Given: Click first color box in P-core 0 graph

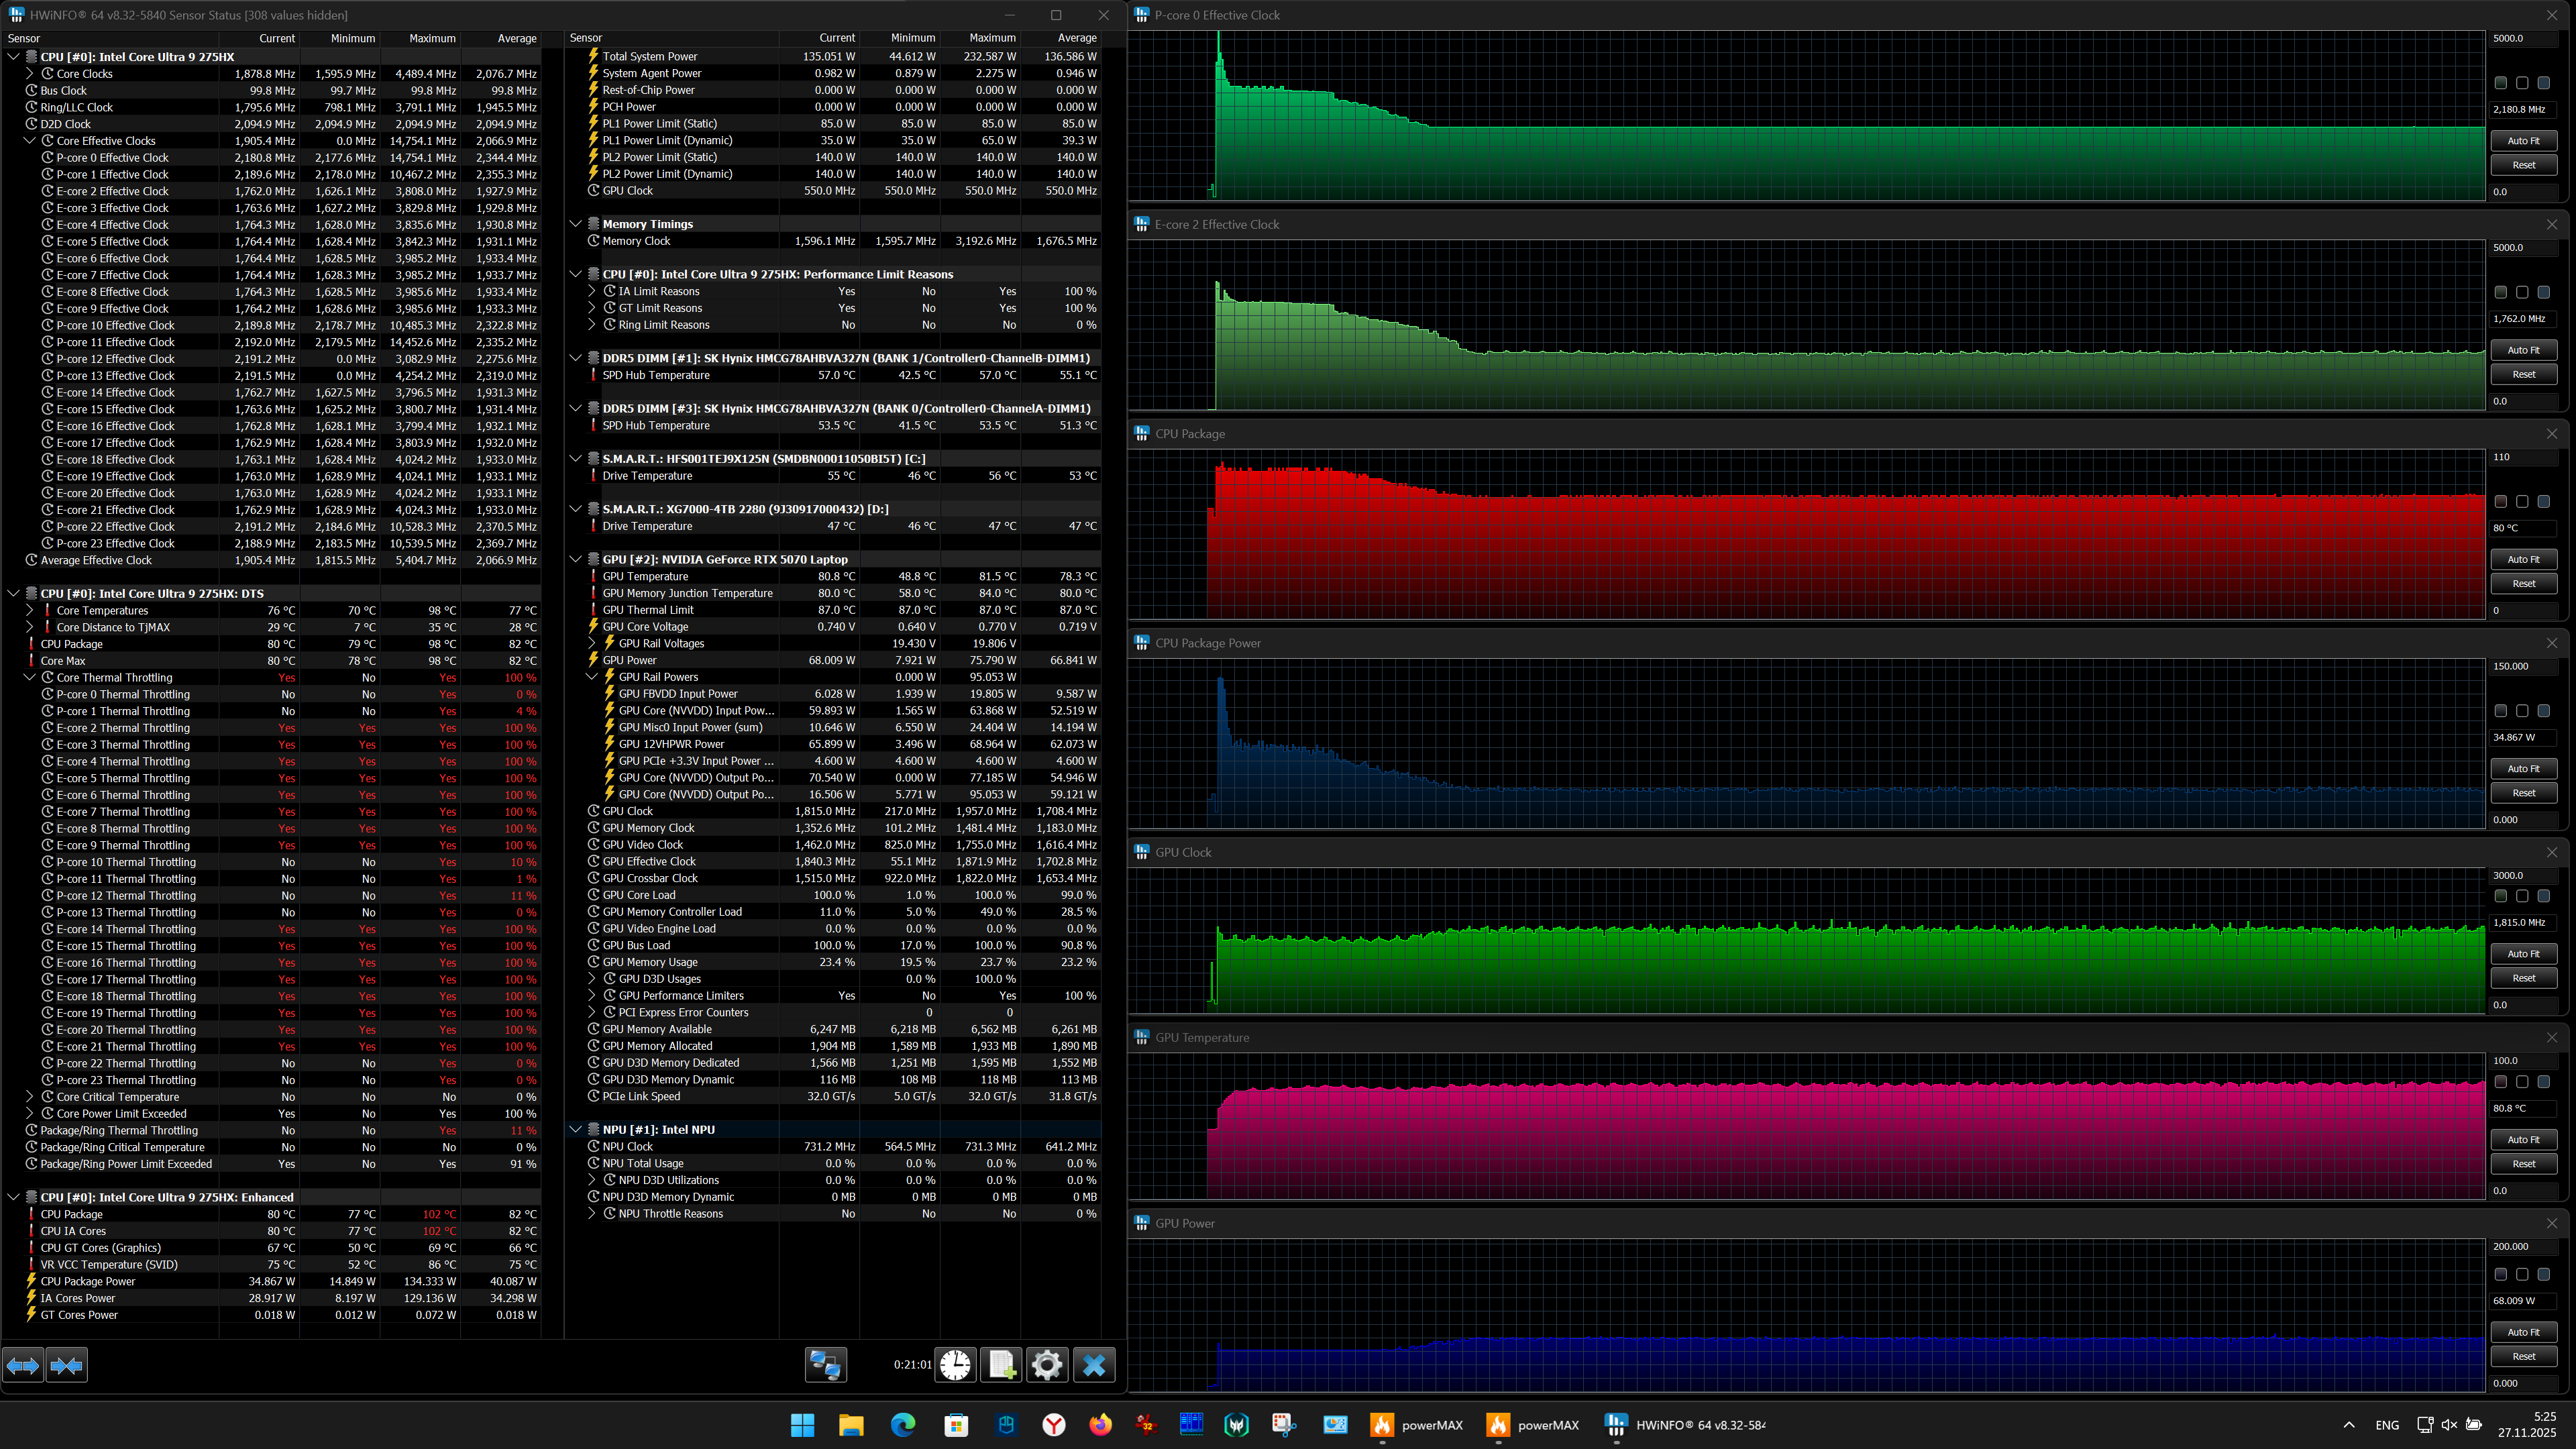Looking at the screenshot, I should (x=2501, y=83).
